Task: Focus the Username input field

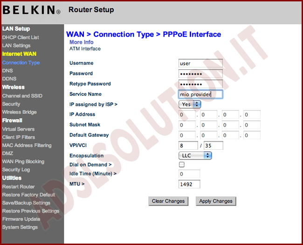Action: (x=200, y=63)
